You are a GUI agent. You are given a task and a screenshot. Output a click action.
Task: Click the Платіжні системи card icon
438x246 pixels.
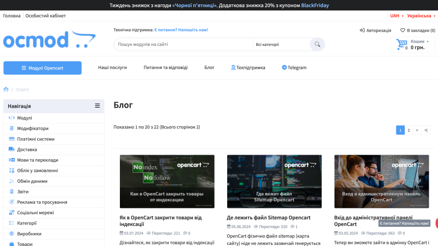pyautogui.click(x=11, y=139)
